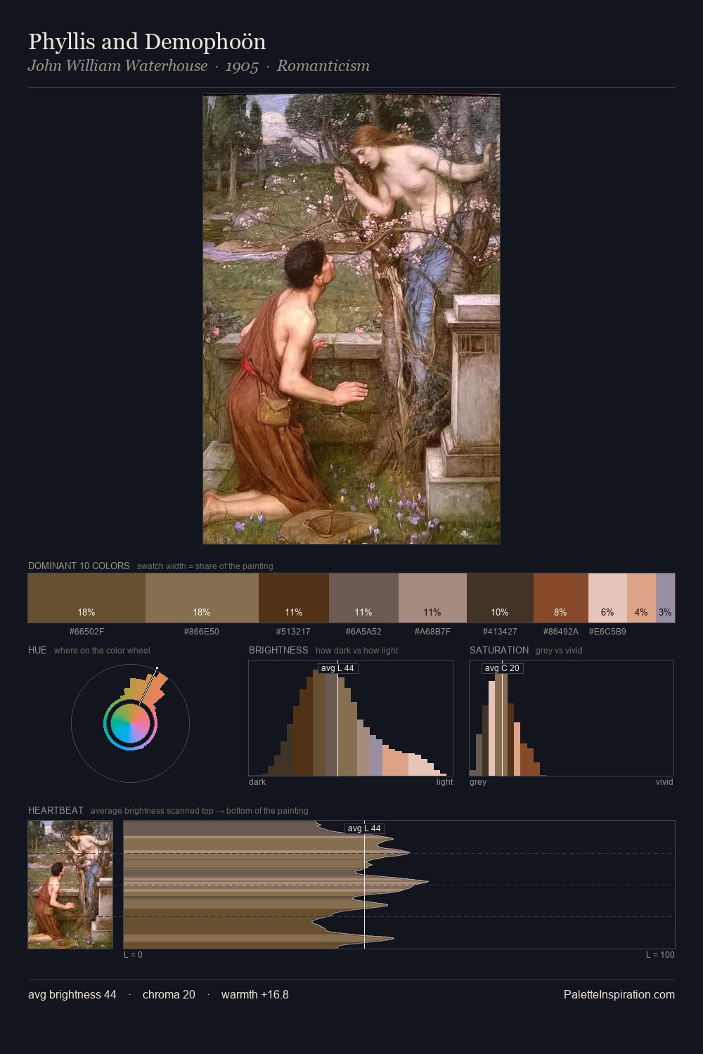Click the 'light' axis label

click(x=445, y=782)
